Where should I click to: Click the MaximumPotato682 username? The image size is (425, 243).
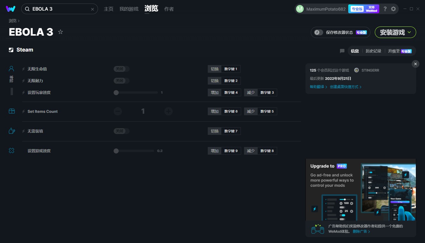pyautogui.click(x=326, y=9)
